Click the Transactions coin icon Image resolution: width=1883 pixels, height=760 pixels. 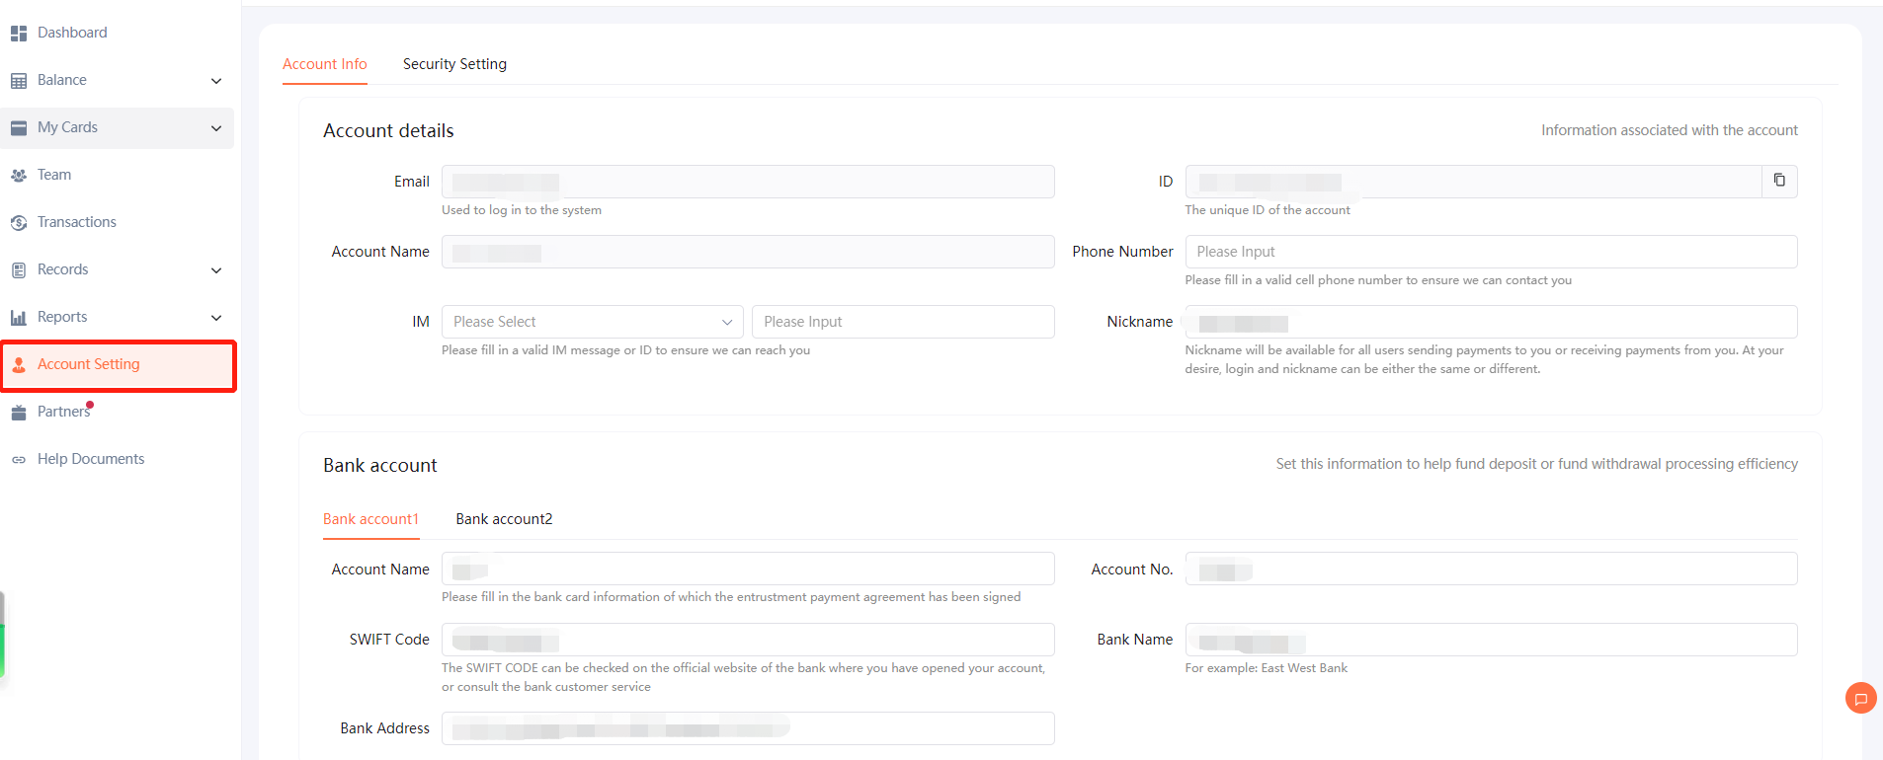pos(19,223)
